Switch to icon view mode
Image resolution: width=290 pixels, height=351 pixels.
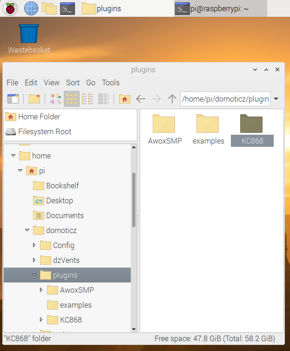pos(71,98)
